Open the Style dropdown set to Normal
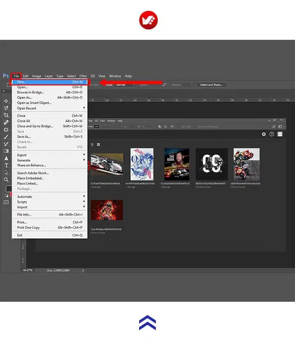The height and width of the screenshot is (344, 295). (125, 85)
